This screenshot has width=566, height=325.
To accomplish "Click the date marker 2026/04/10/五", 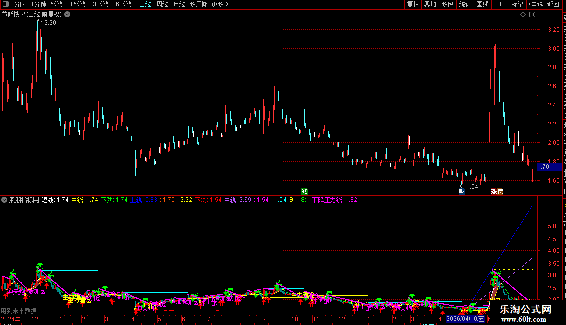I will (466, 319).
